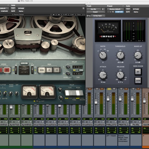
Task: Click the J37 A→B copy button
Action: coord(65,15)
